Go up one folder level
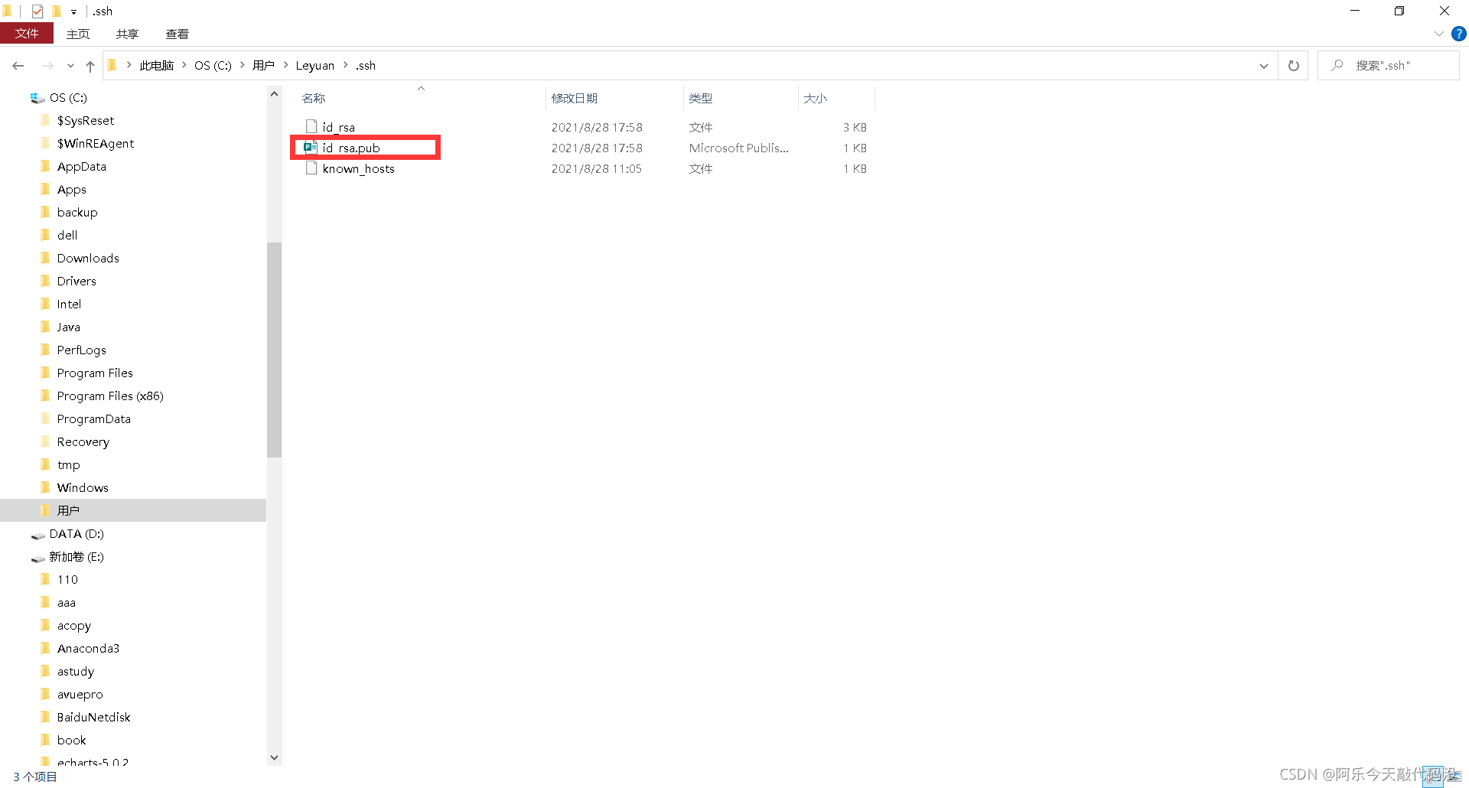The height and width of the screenshot is (788, 1469). click(90, 66)
